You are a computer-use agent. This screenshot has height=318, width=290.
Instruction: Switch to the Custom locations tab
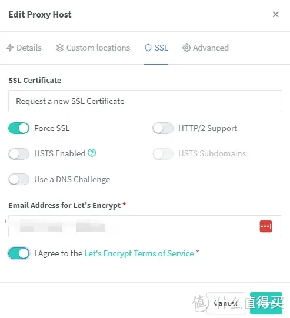click(x=93, y=48)
